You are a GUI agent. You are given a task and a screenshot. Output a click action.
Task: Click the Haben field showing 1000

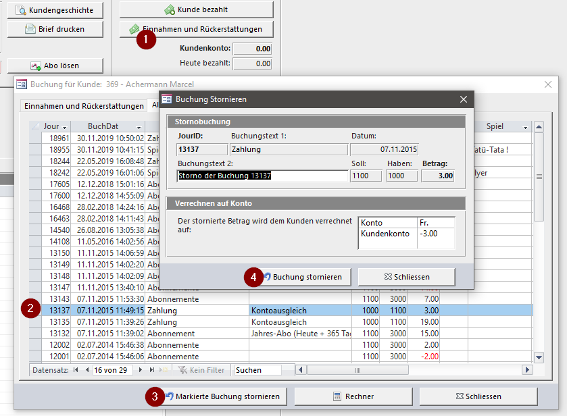pos(401,176)
